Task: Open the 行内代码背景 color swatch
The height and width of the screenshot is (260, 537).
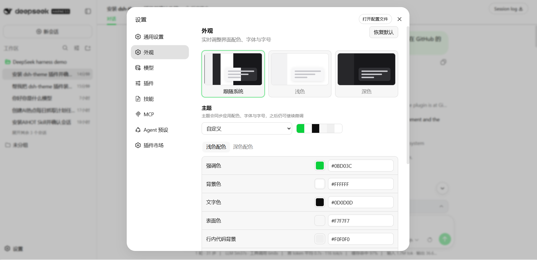Action: pyautogui.click(x=320, y=239)
